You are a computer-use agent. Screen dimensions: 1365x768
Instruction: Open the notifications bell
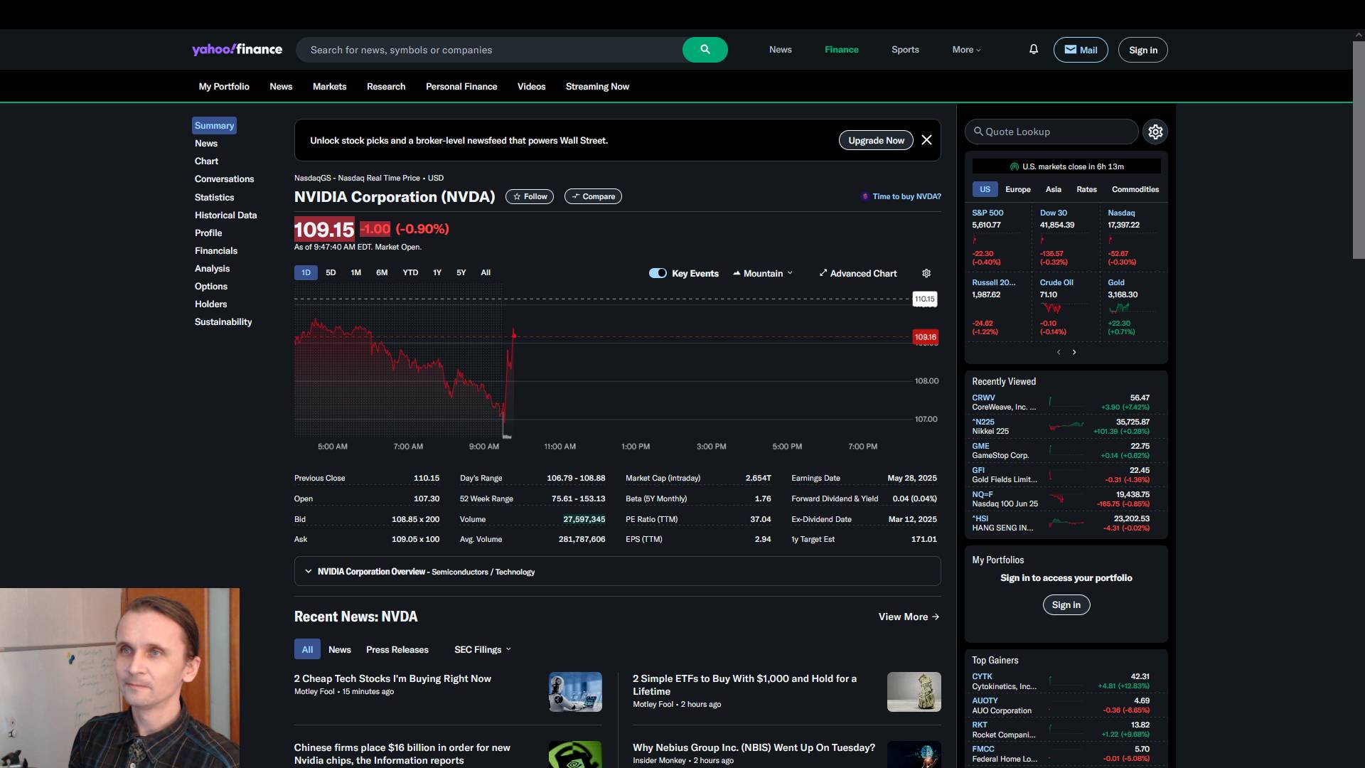(1033, 50)
